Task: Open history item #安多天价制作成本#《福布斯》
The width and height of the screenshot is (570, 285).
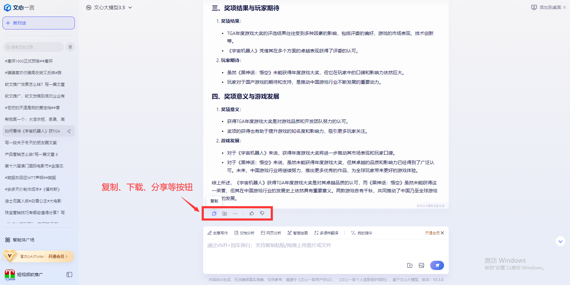Action: click(39, 189)
